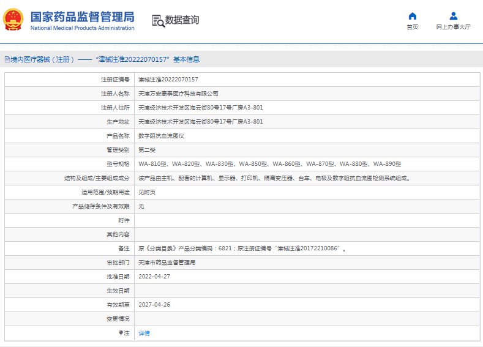Viewport: 483px width, 347px height.
Task: Click the 生产地址 label
Action: [118, 122]
